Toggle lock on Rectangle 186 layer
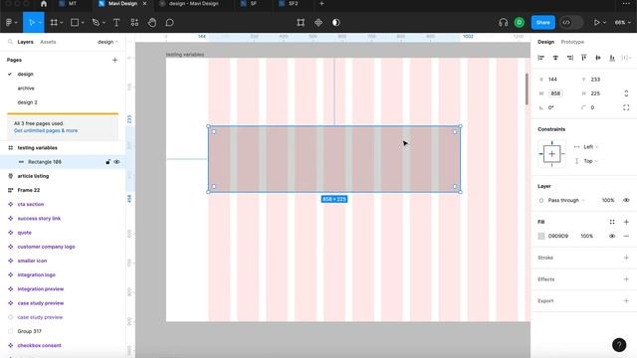Screen dimensions: 637x358 click(x=107, y=162)
